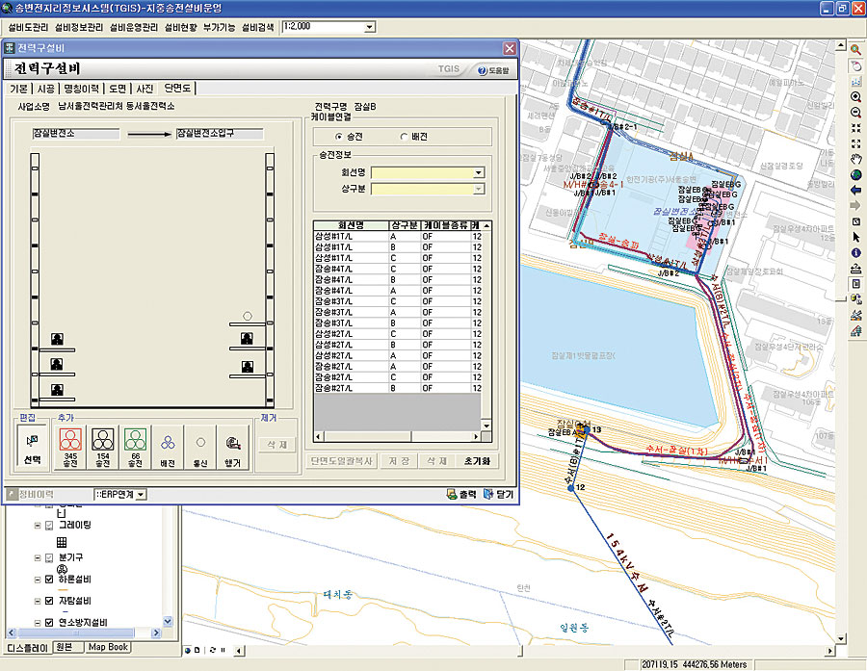Click the 회선명 column header
This screenshot has height=671, width=867.
tap(351, 225)
